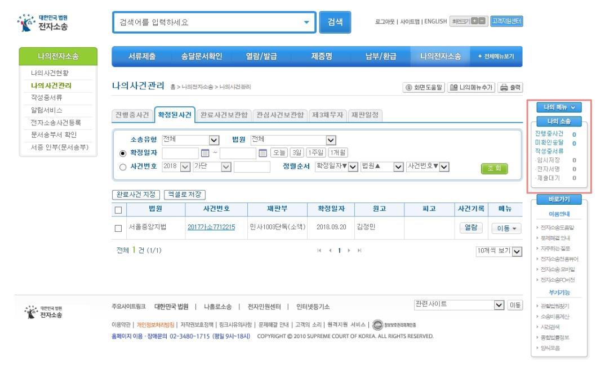Open the year 2018 dropdown
The image size is (596, 369).
pos(176,166)
